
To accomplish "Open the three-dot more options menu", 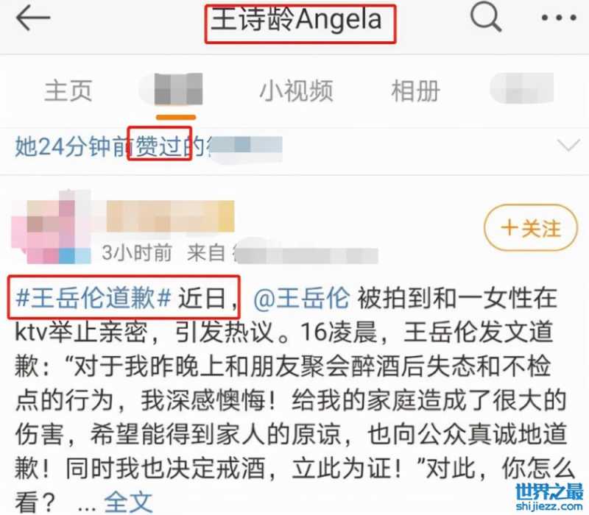I will point(558,18).
